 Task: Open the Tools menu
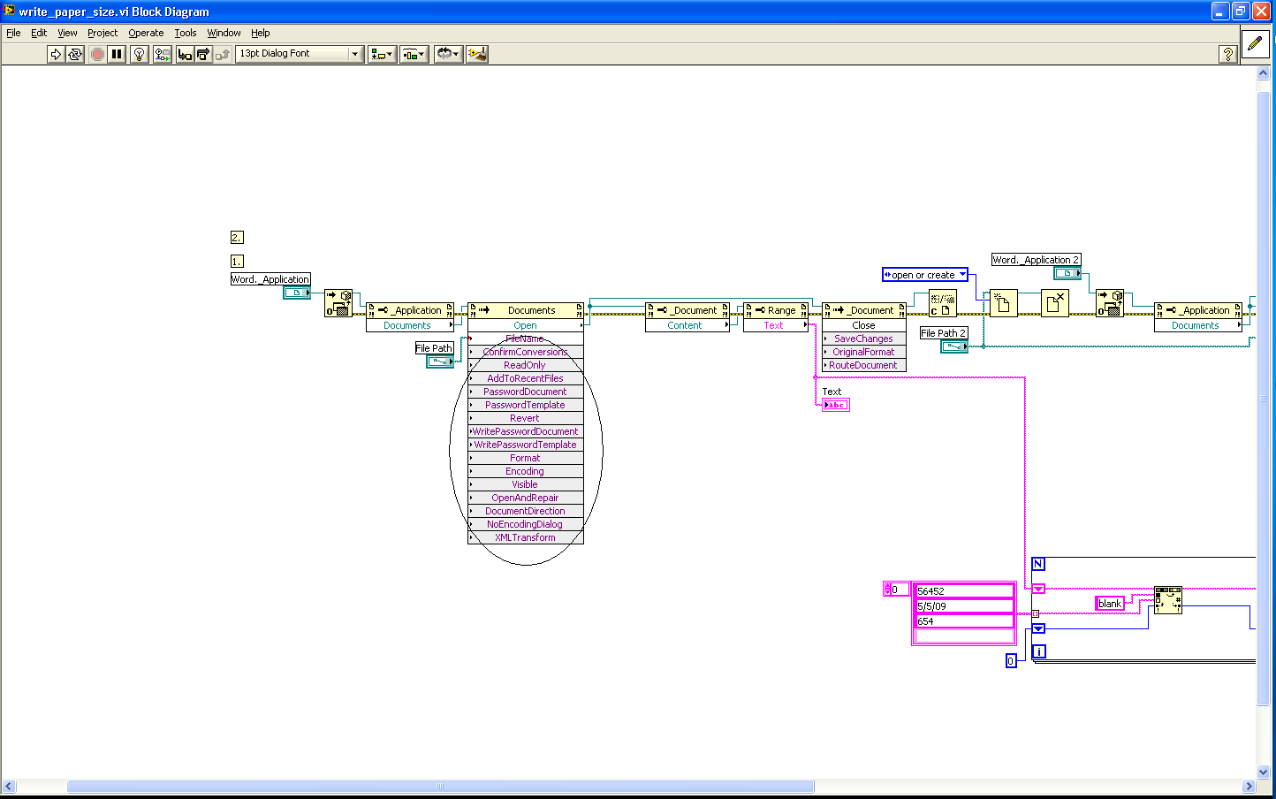pos(185,33)
